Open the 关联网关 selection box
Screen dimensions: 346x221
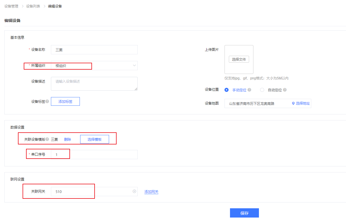click(91, 192)
